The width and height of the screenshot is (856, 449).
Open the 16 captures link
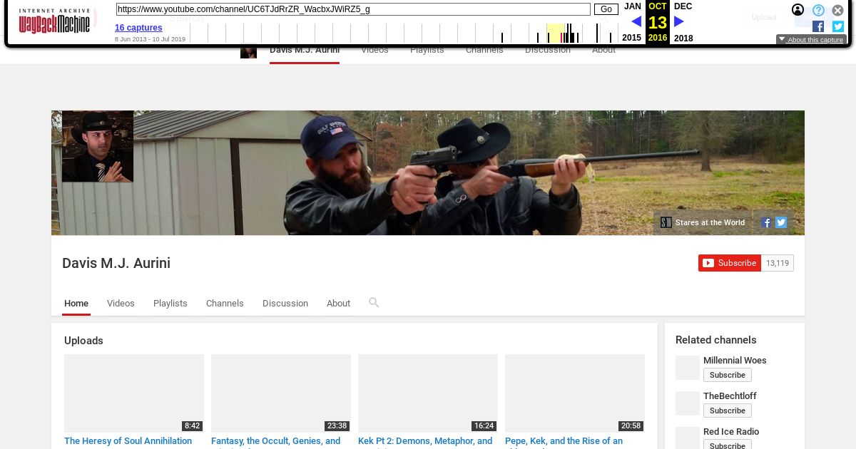pyautogui.click(x=138, y=28)
